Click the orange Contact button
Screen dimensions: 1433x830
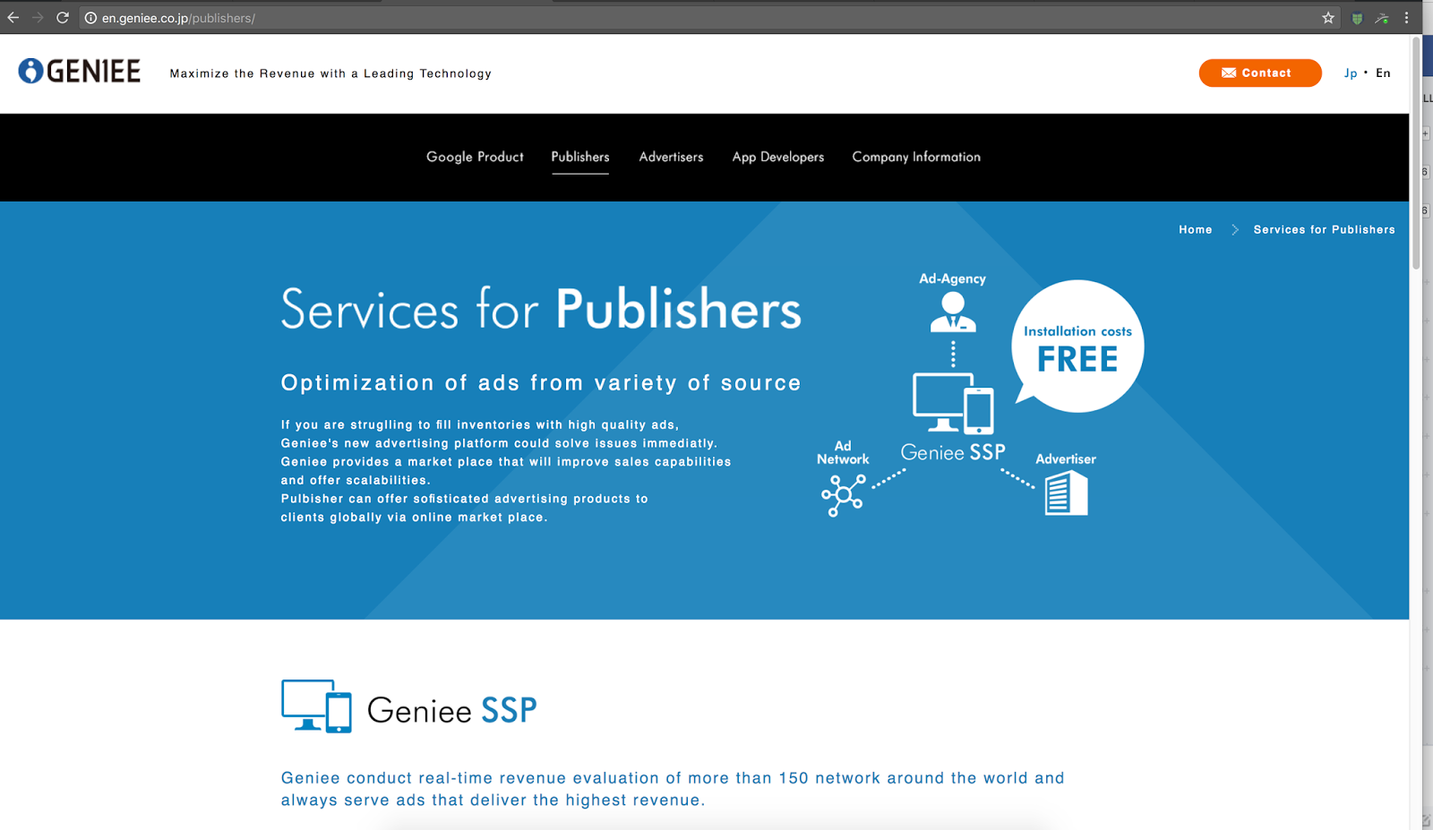1260,73
